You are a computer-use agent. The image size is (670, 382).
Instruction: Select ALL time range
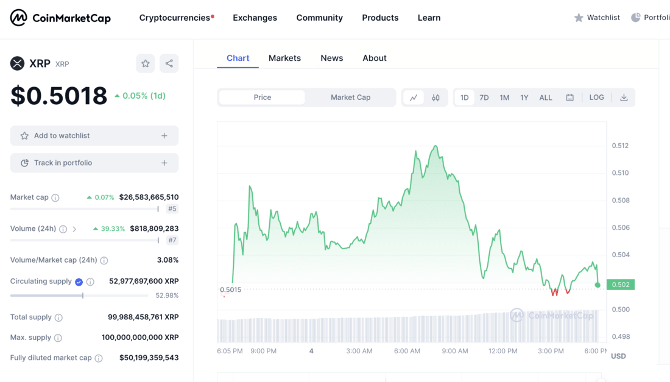point(546,97)
